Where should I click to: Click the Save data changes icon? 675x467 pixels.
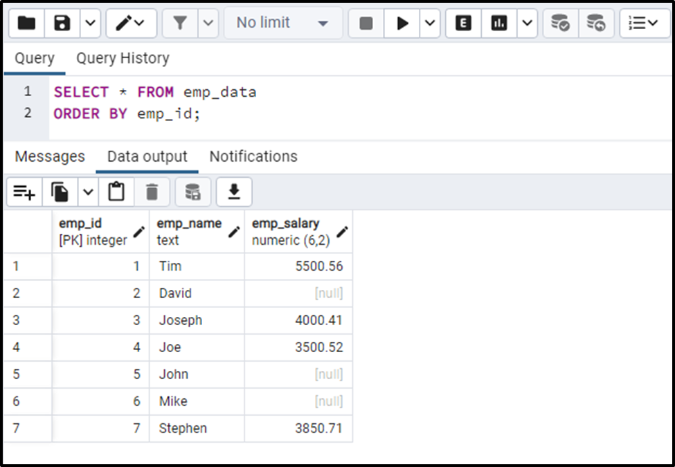193,192
